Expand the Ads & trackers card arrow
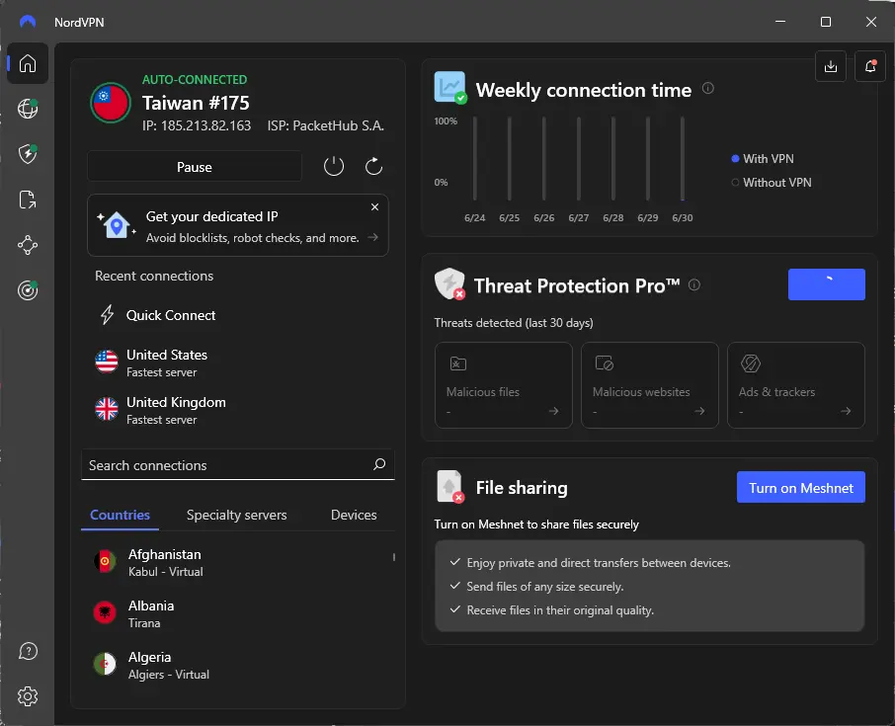Viewport: 895px width, 726px height. point(846,411)
